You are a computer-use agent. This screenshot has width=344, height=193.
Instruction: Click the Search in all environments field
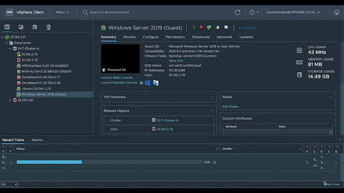click(x=109, y=12)
